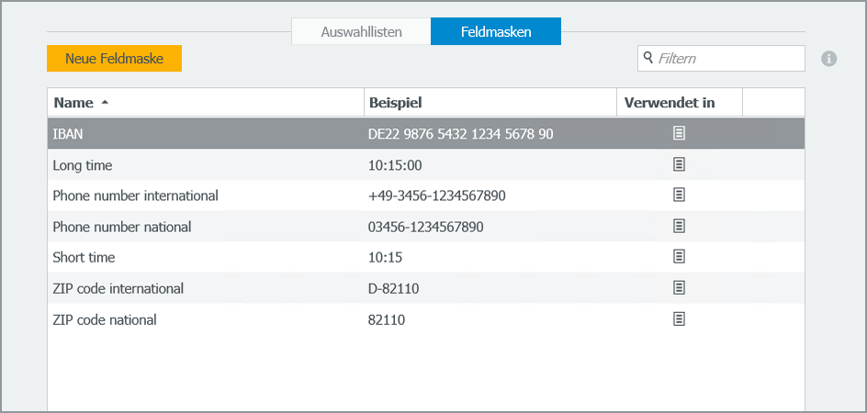Select the Feldmasken tab

[496, 31]
